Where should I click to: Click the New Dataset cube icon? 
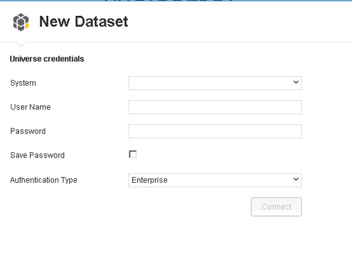coord(21,22)
